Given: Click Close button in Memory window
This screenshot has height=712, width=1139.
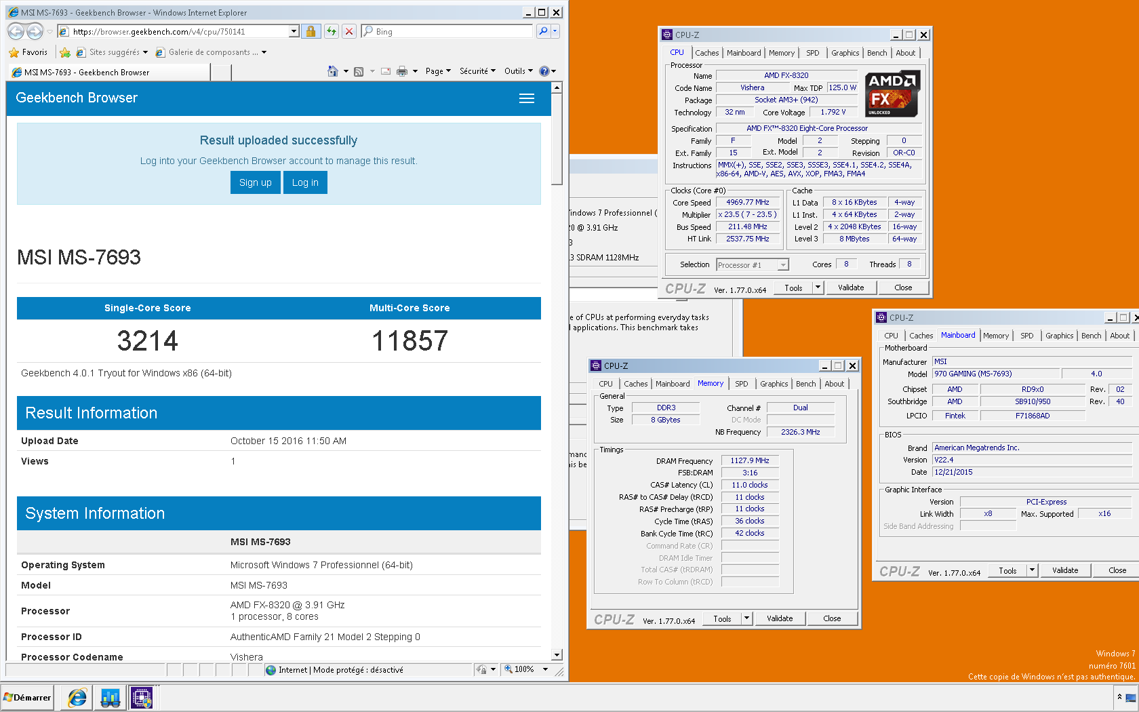Looking at the screenshot, I should [x=832, y=618].
